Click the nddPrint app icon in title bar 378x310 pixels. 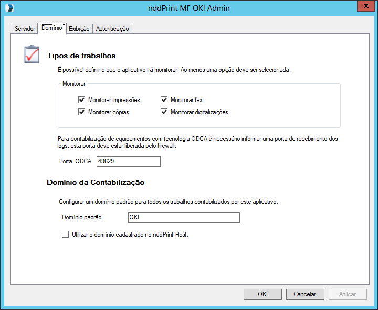8,8
